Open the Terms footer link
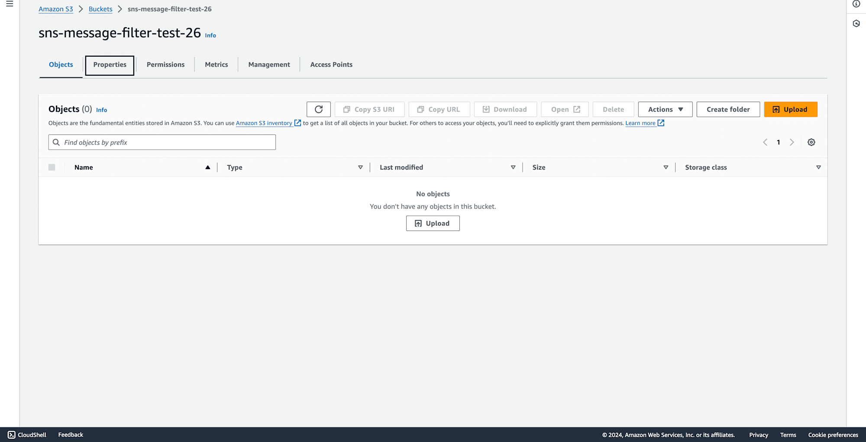Viewport: 866px width, 442px height. pyautogui.click(x=788, y=435)
